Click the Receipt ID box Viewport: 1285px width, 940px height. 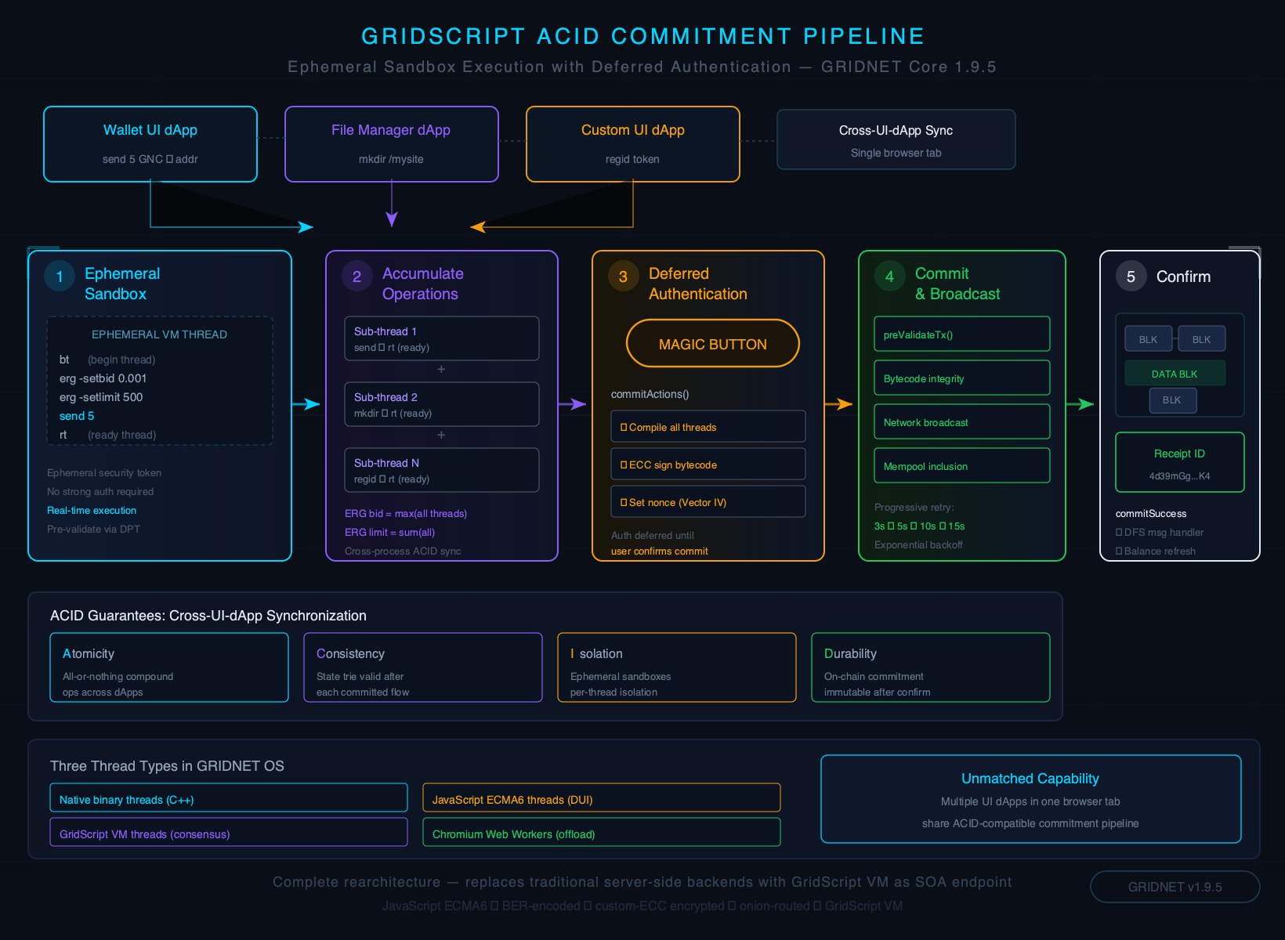pyautogui.click(x=1179, y=463)
